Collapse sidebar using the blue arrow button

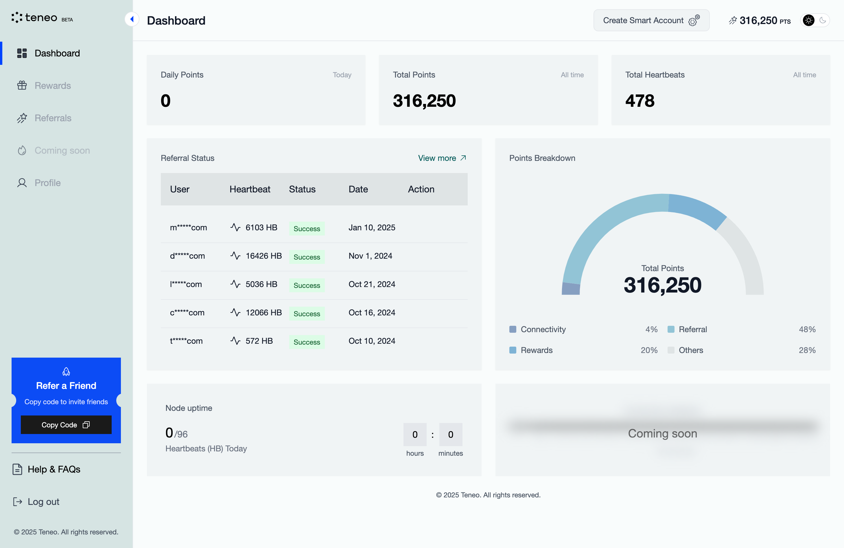[132, 19]
